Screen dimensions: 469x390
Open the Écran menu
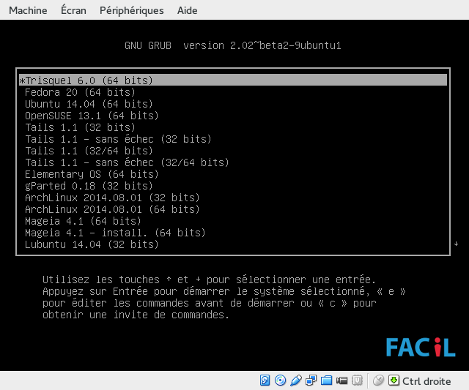point(73,10)
